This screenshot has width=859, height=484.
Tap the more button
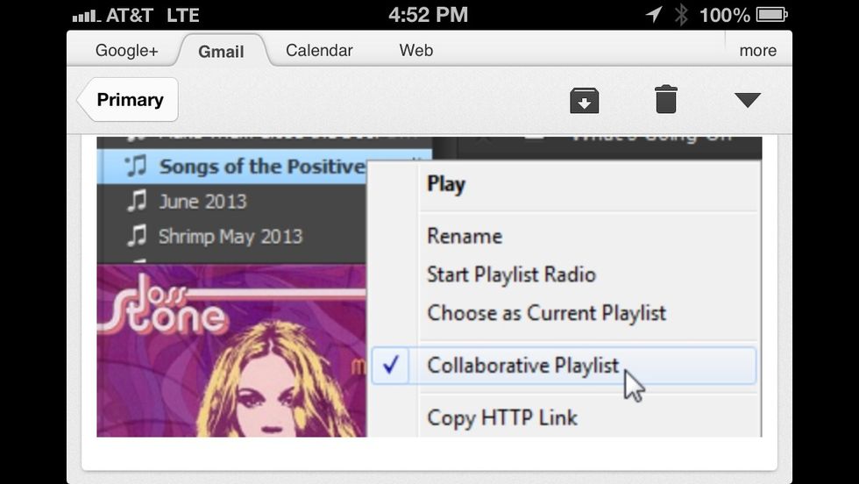(757, 51)
